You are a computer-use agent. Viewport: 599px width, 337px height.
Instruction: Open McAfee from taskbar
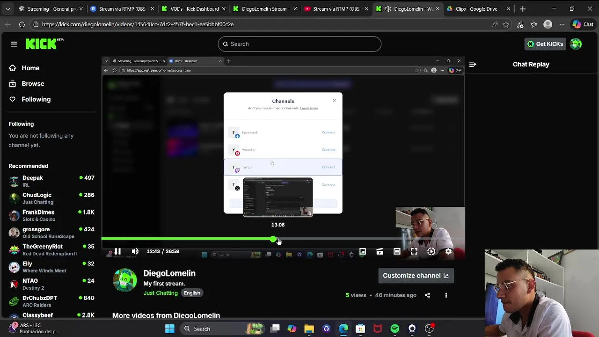coord(378,329)
